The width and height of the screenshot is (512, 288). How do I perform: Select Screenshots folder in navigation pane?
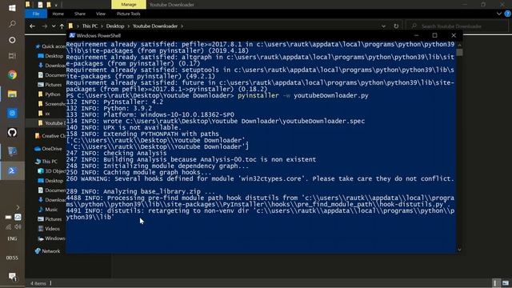pos(52,104)
